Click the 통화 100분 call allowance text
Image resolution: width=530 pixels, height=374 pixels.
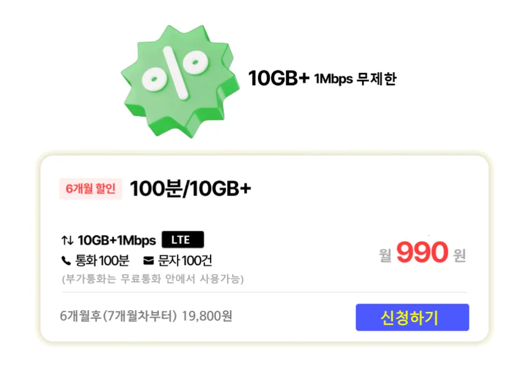click(102, 261)
